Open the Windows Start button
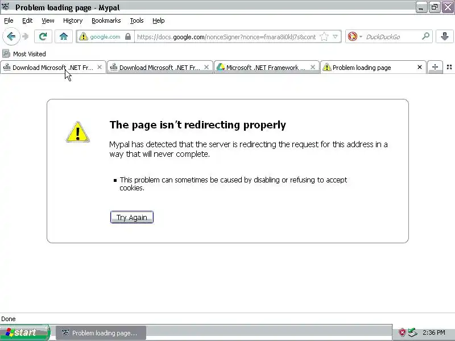This screenshot has height=341, width=455. (24, 332)
